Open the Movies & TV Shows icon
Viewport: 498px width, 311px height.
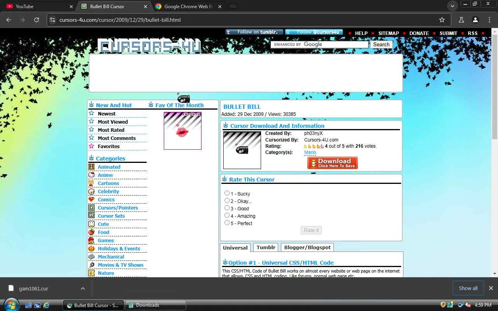(91, 265)
